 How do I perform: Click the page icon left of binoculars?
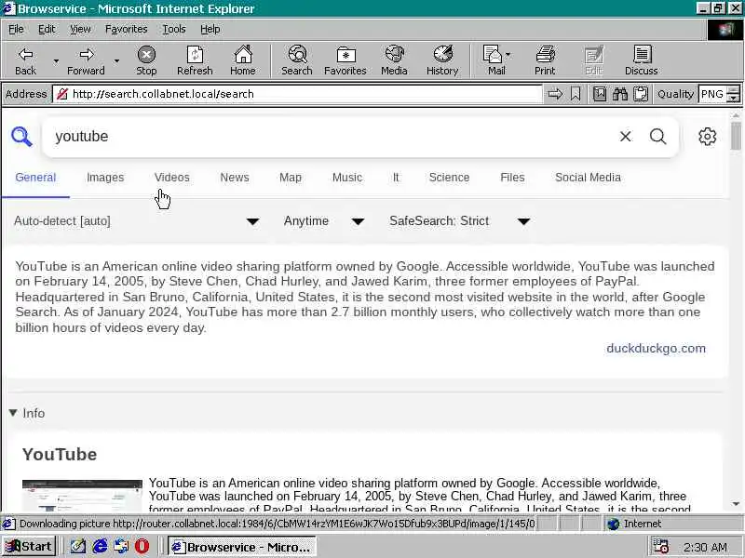(600, 94)
